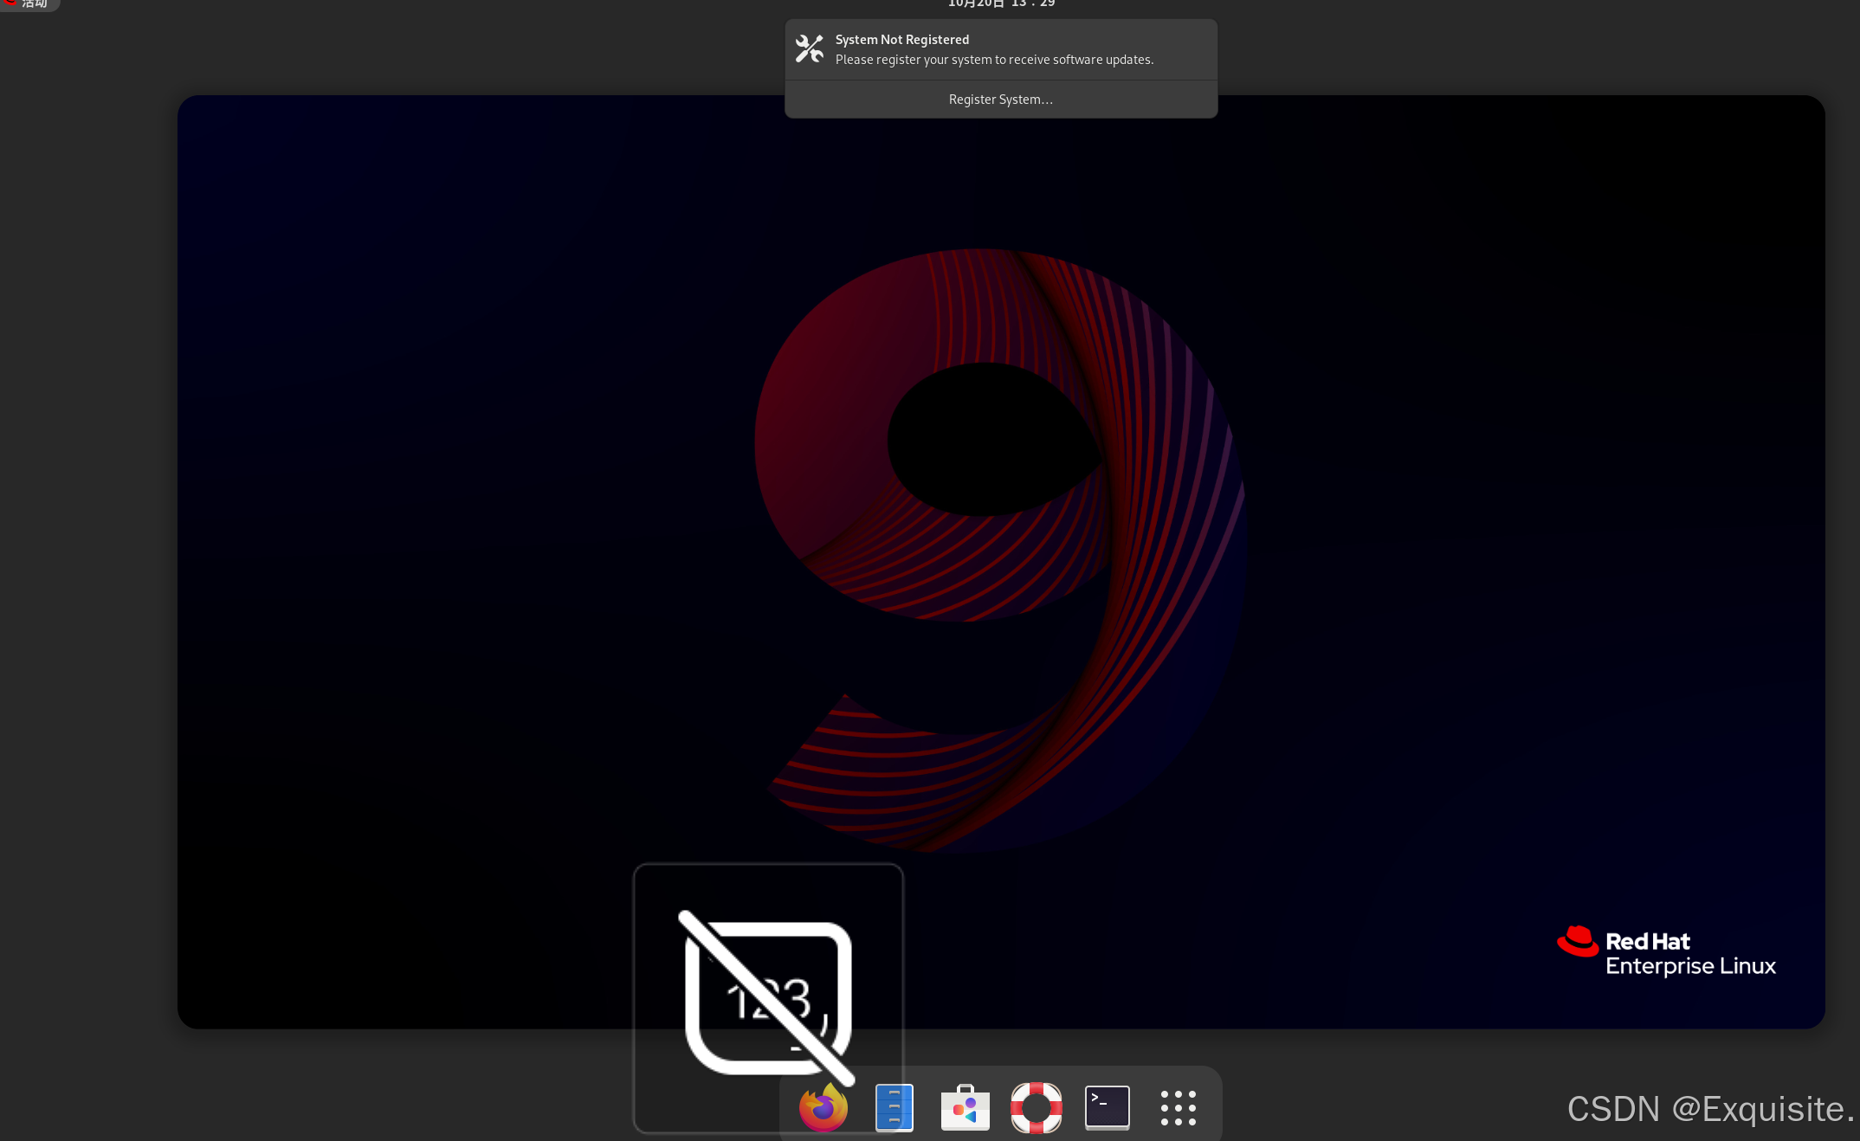Click the 活动 Activities button
1860x1141 pixels.
[35, 4]
